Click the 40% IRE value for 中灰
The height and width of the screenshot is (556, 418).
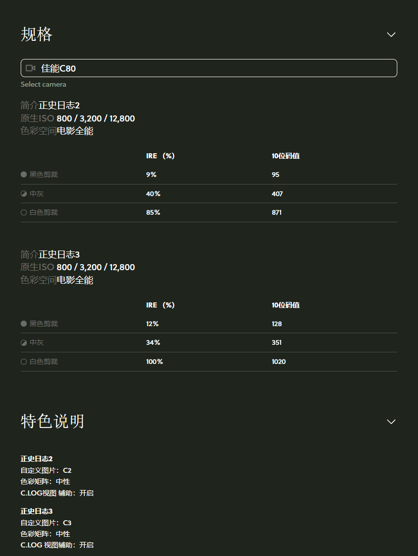pyautogui.click(x=152, y=193)
